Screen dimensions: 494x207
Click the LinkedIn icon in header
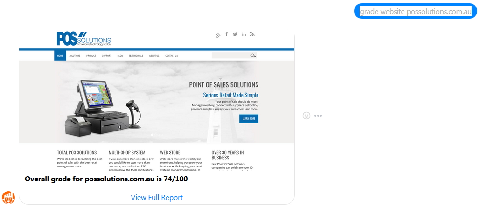244,34
